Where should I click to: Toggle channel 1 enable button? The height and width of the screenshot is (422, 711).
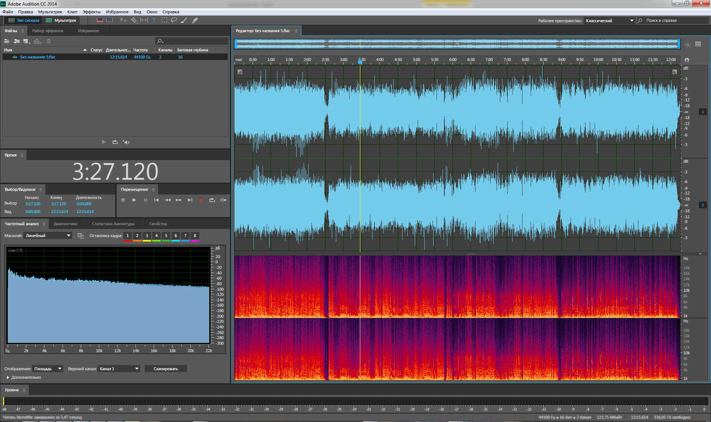(702, 112)
